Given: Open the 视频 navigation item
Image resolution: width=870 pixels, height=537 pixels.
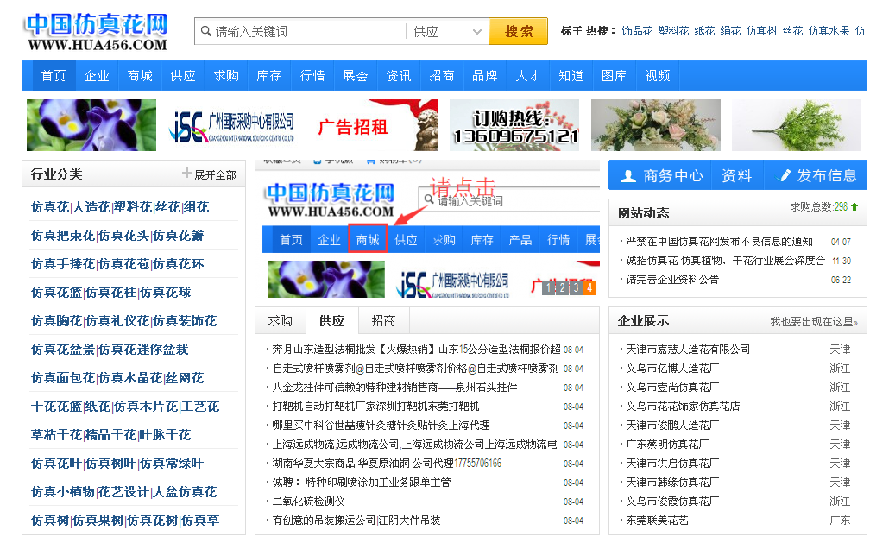Looking at the screenshot, I should (x=658, y=75).
